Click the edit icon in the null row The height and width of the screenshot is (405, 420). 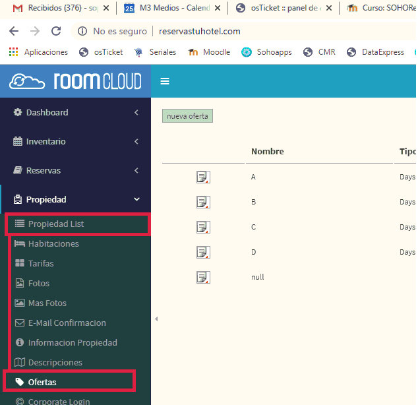click(x=203, y=277)
